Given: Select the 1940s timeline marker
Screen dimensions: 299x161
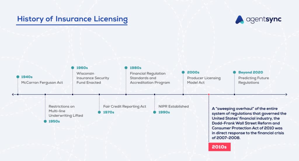Looking at the screenshot, I should [18, 77].
